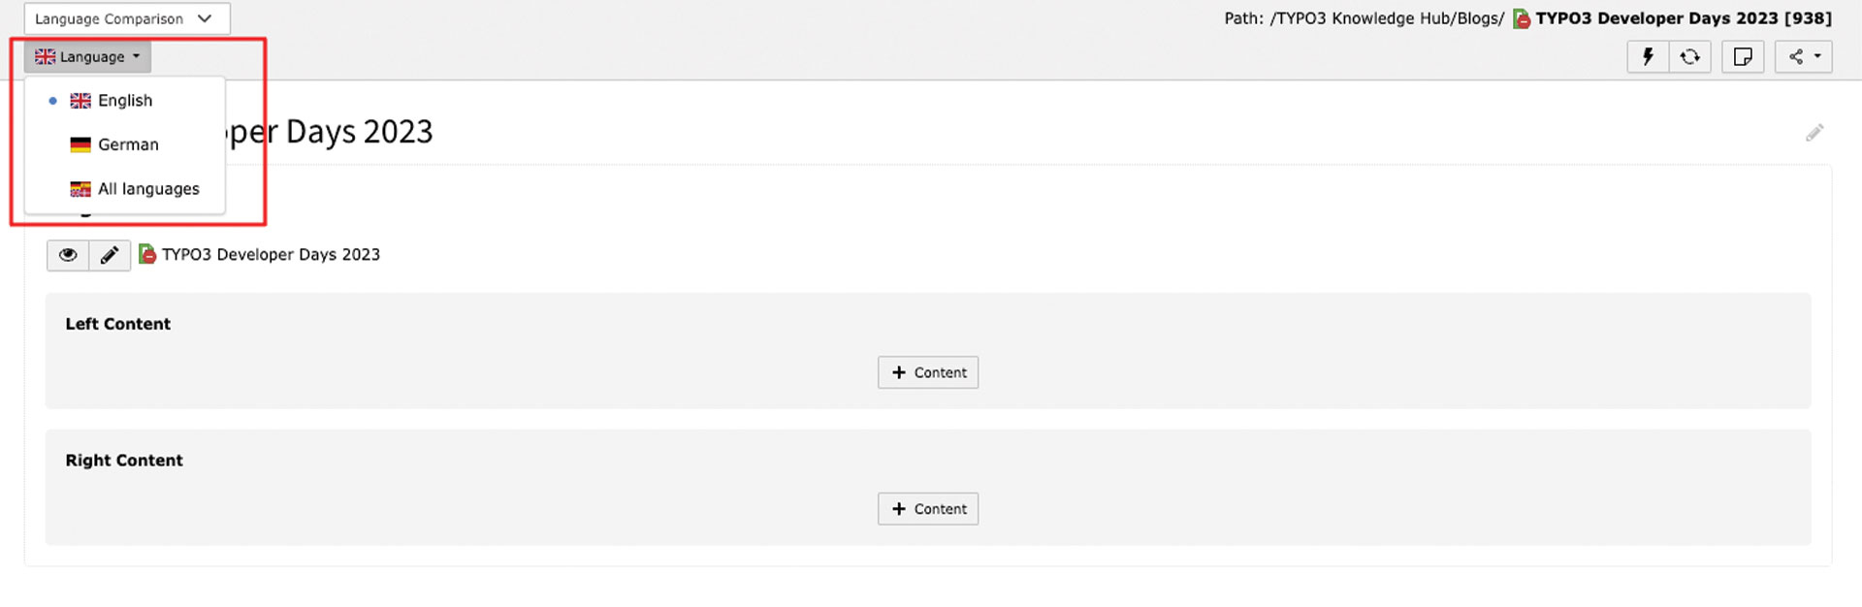Click the page icon in the path breadcrumb
The height and width of the screenshot is (607, 1862).
(x=1522, y=18)
